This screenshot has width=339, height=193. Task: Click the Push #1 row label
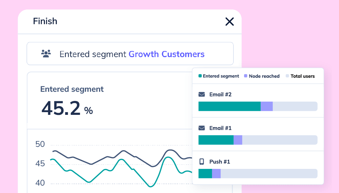[x=220, y=162]
